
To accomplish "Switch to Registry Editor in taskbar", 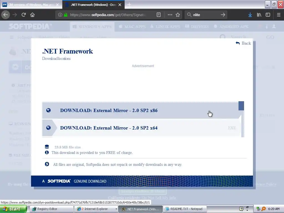I will pyautogui.click(x=52, y=209).
